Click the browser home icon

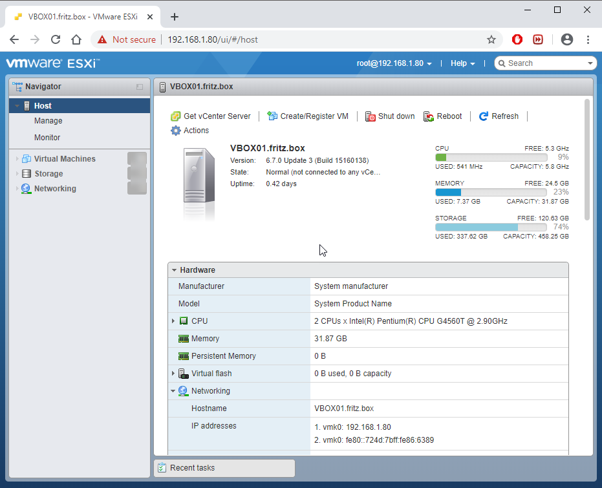tap(76, 39)
